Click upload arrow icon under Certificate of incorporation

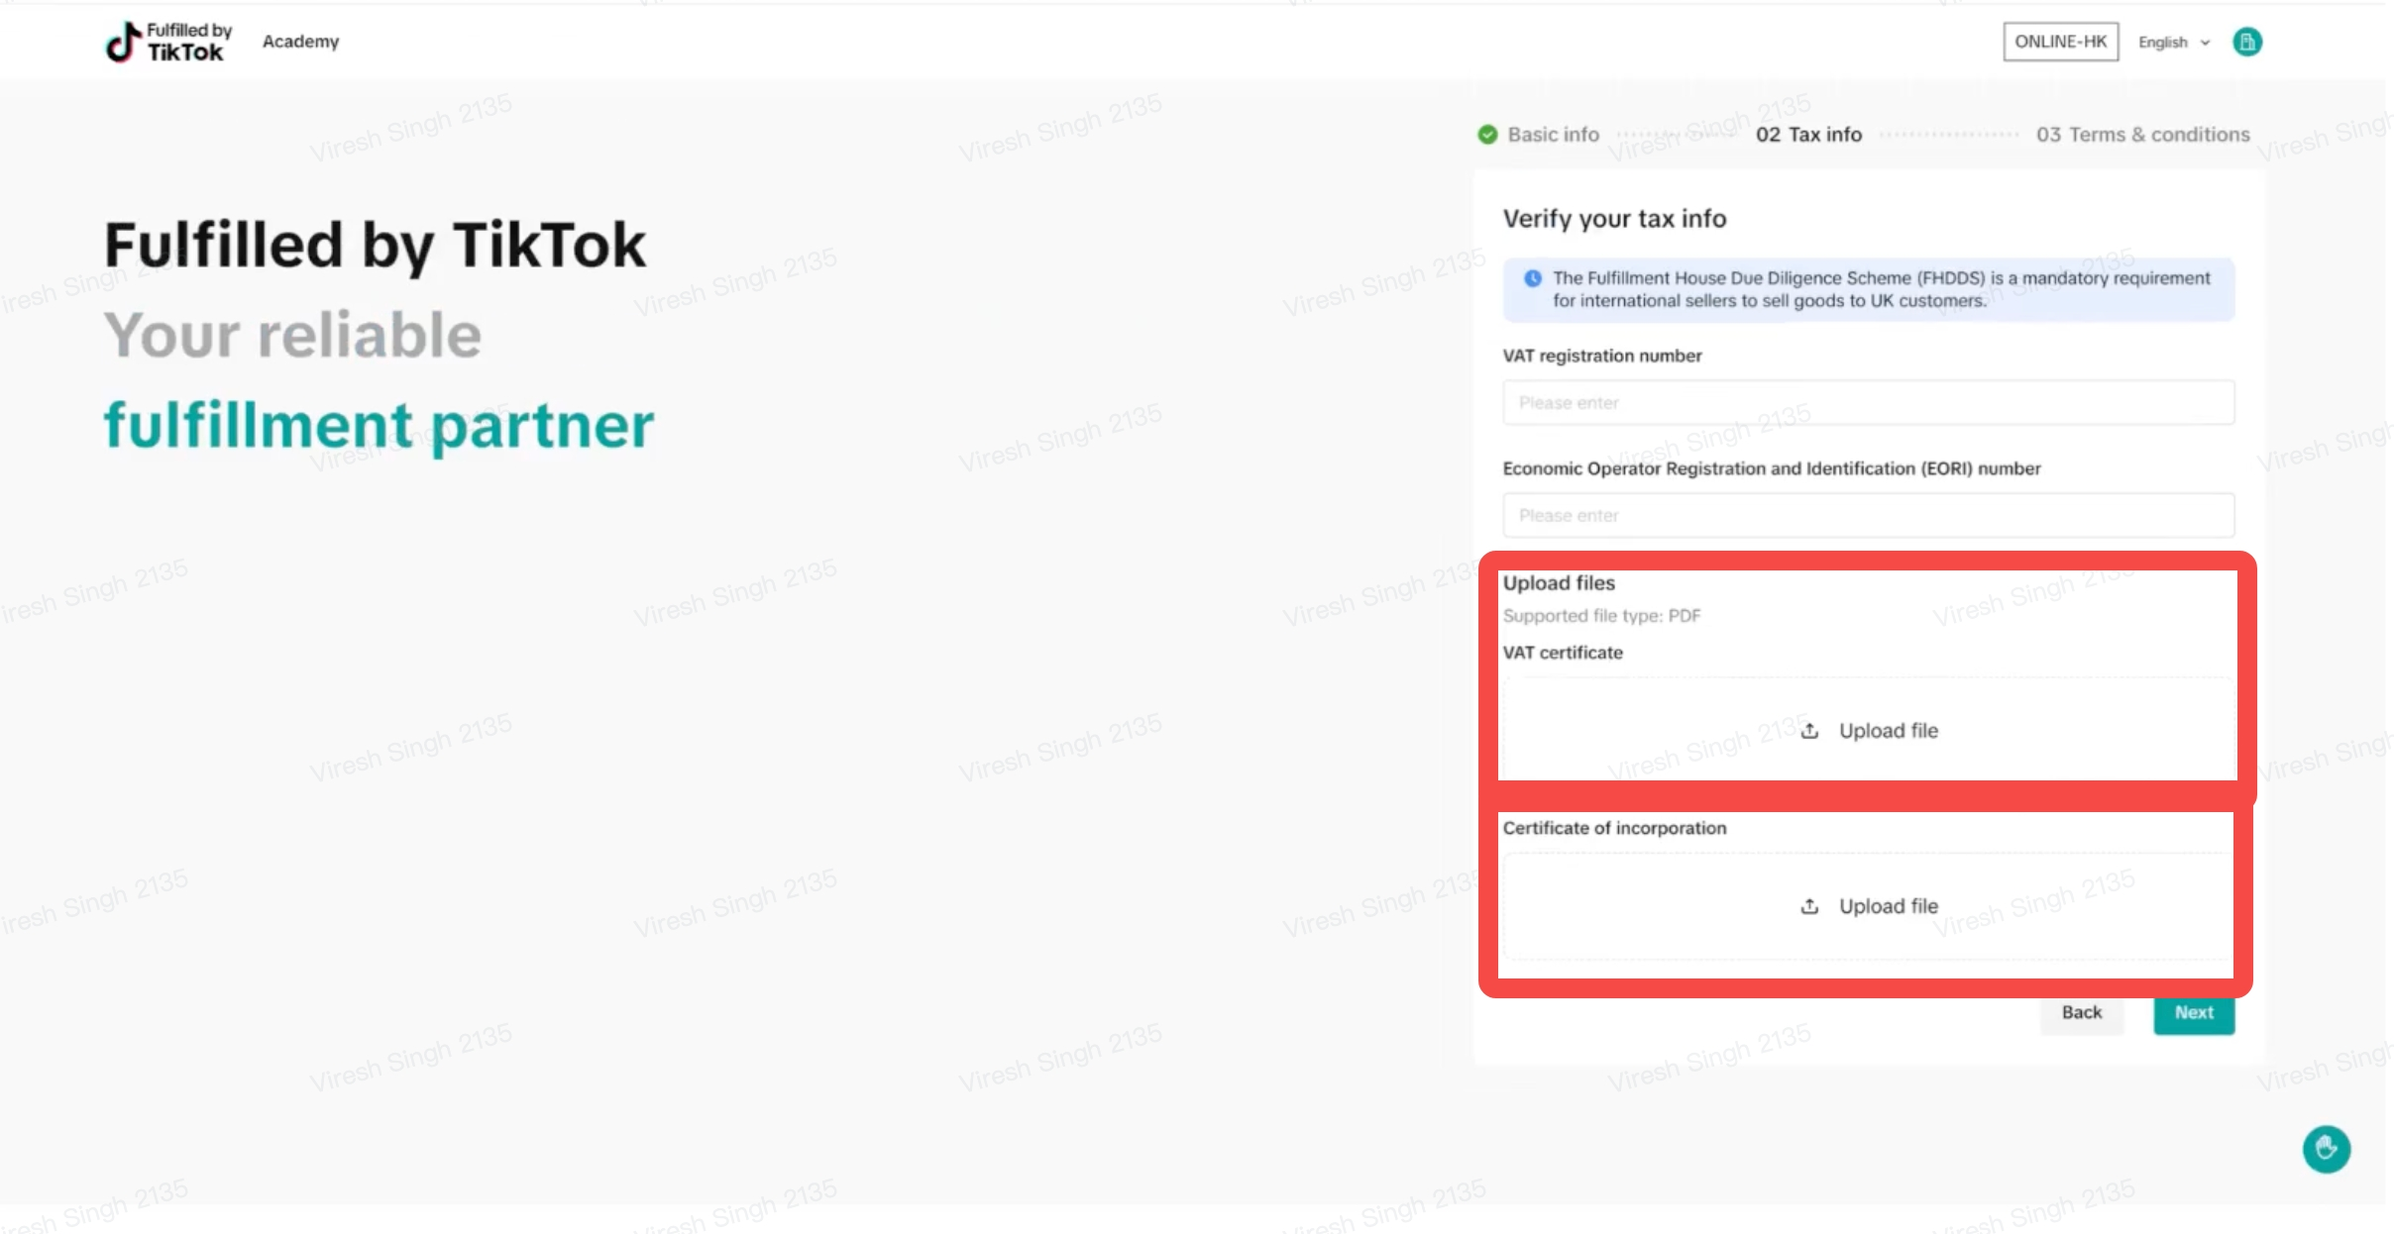[x=1809, y=906]
